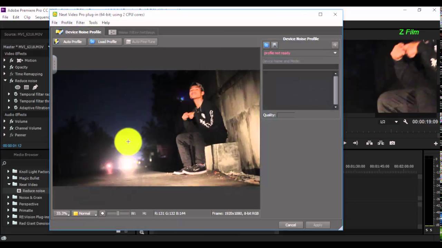Open the Normal viewer mode dropdown
442x248 pixels.
[x=85, y=214]
